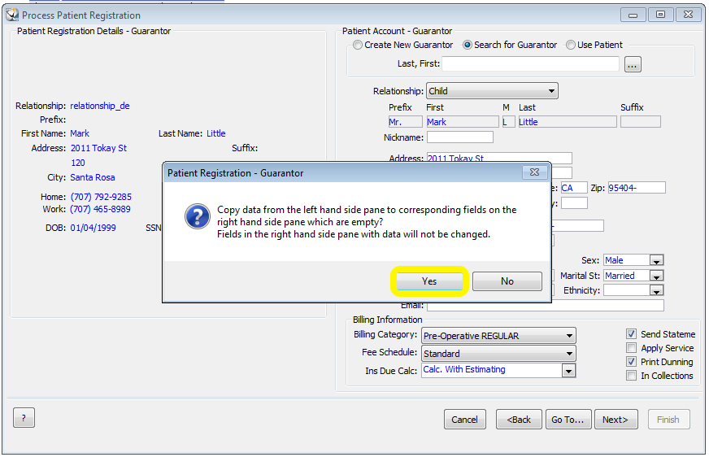Screen dimensions: 709x457
Task: Click the blue question mark dialog icon
Action: click(x=197, y=216)
